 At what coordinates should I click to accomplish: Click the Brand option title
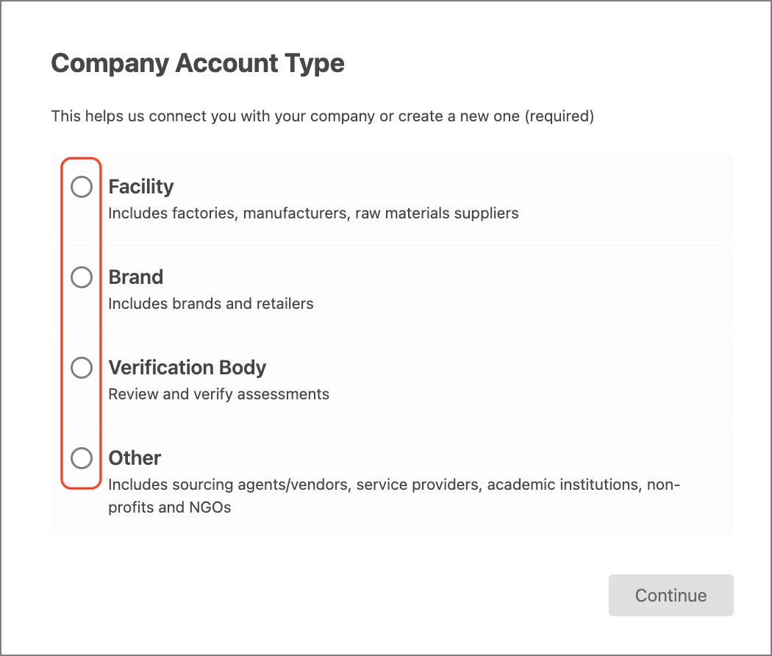coord(135,277)
